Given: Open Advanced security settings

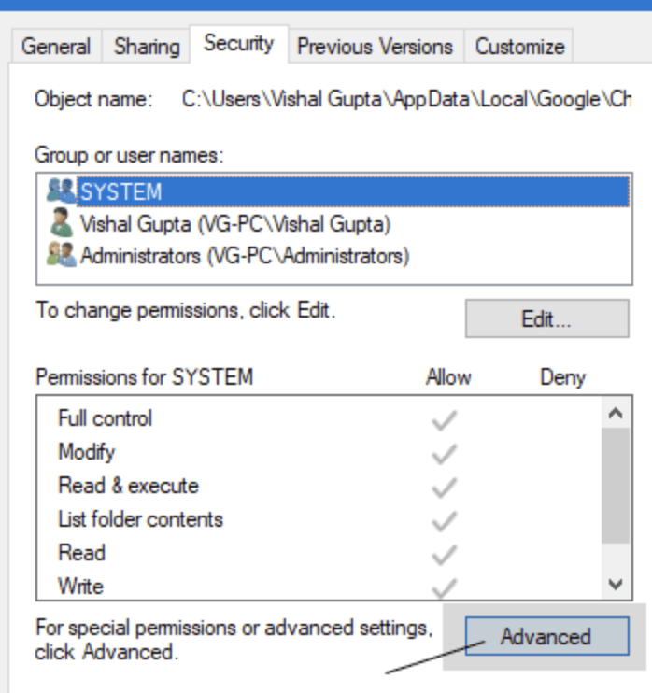Looking at the screenshot, I should [x=546, y=637].
